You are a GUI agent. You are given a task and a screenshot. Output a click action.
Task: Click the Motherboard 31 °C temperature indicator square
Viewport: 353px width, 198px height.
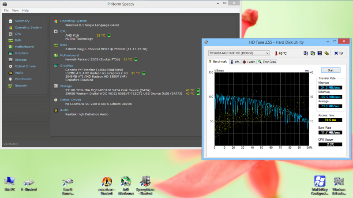tap(136, 60)
